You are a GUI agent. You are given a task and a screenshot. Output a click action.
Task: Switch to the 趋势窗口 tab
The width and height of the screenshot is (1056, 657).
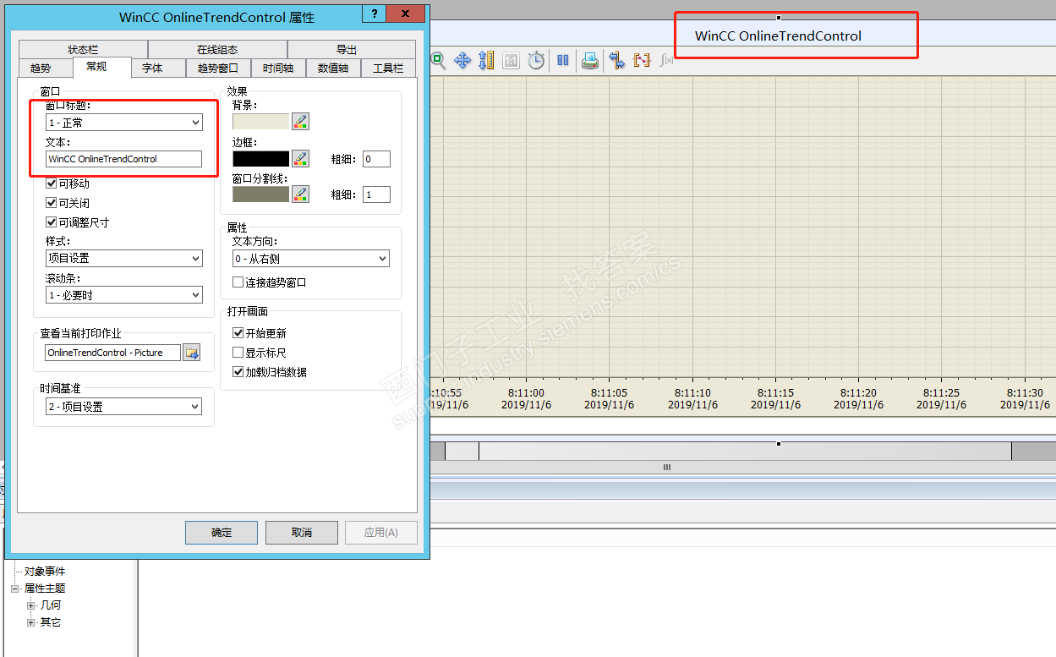tap(217, 68)
